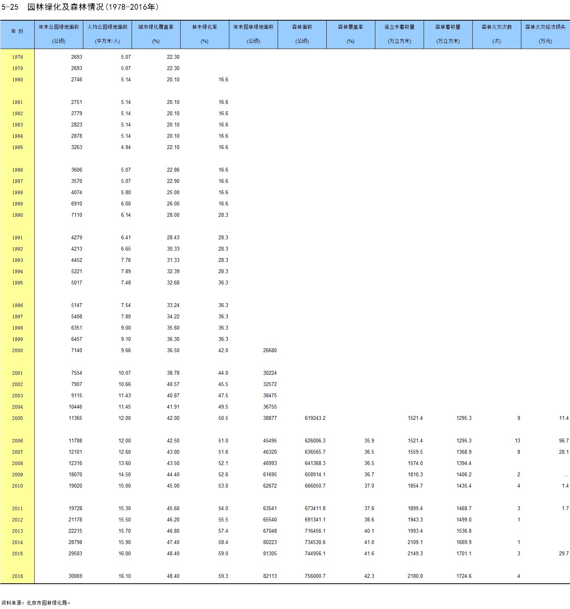This screenshot has width=570, height=609.
Task: Select the 年末园林绿地面积 column header
Action: [253, 34]
